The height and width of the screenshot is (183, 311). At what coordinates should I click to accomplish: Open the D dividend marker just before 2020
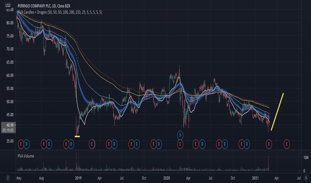coord(159,144)
